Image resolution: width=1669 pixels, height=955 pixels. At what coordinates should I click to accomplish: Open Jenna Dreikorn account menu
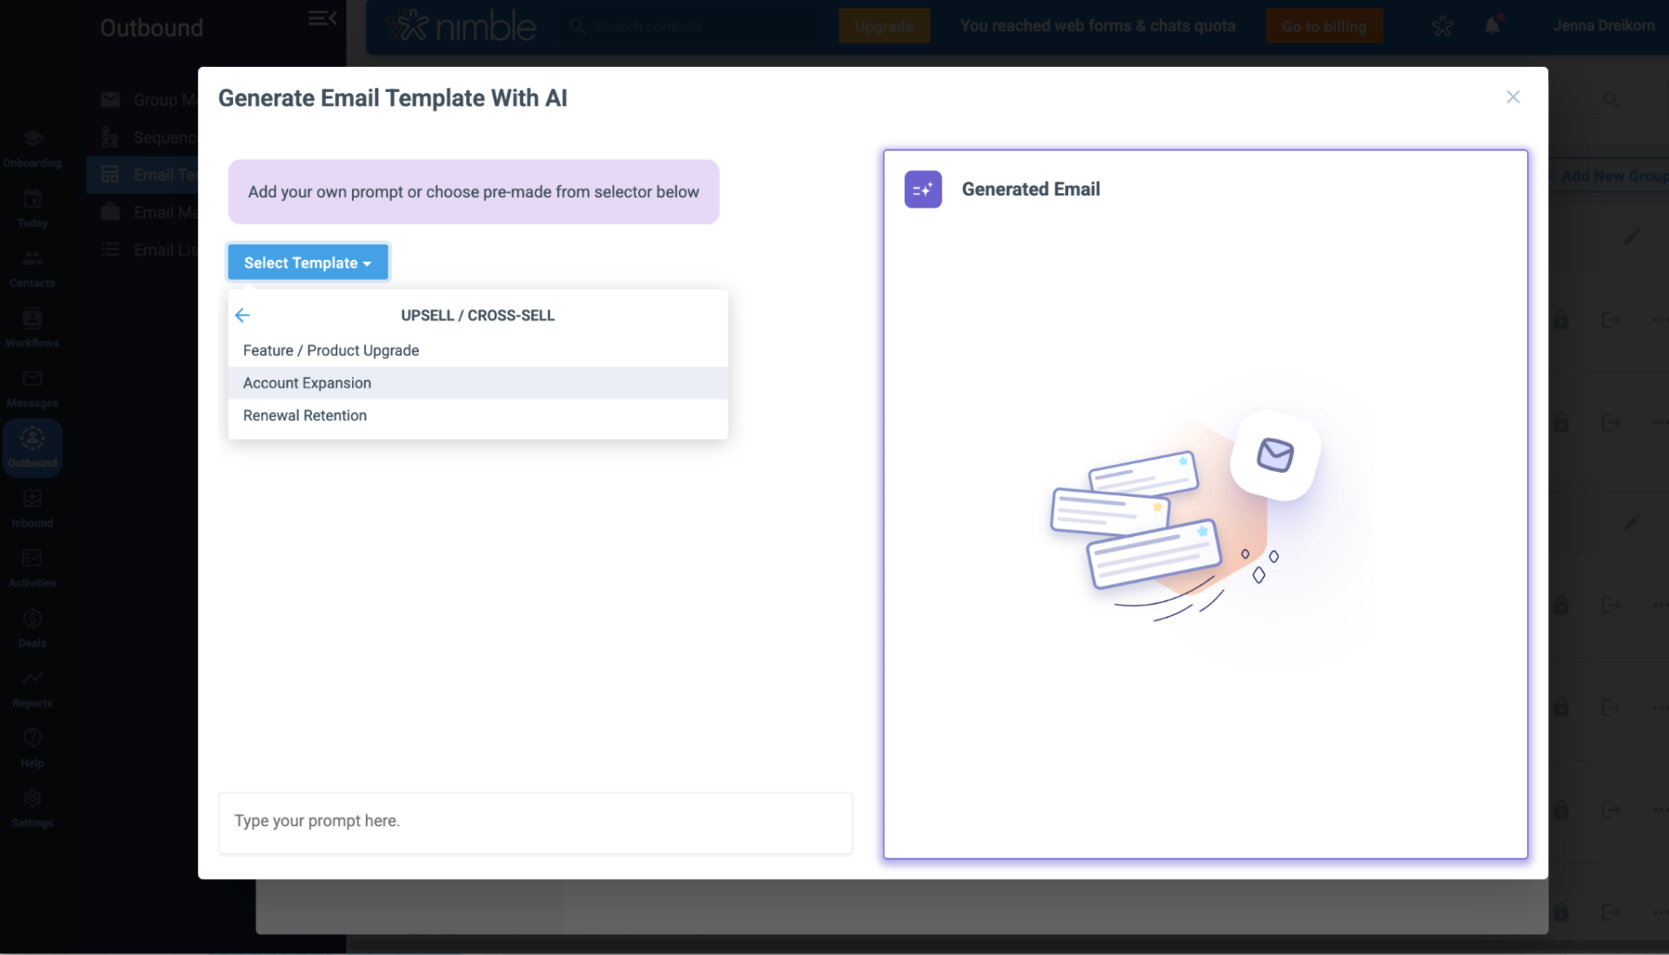click(x=1604, y=25)
